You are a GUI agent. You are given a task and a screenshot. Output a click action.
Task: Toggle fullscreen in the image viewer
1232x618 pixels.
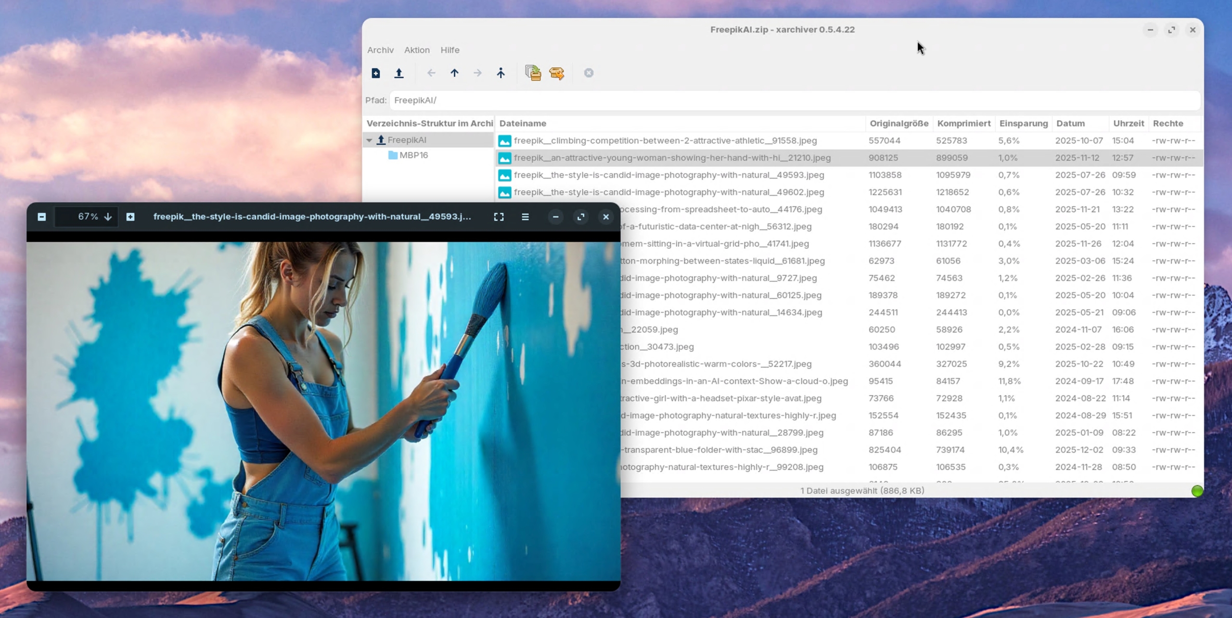coord(499,217)
